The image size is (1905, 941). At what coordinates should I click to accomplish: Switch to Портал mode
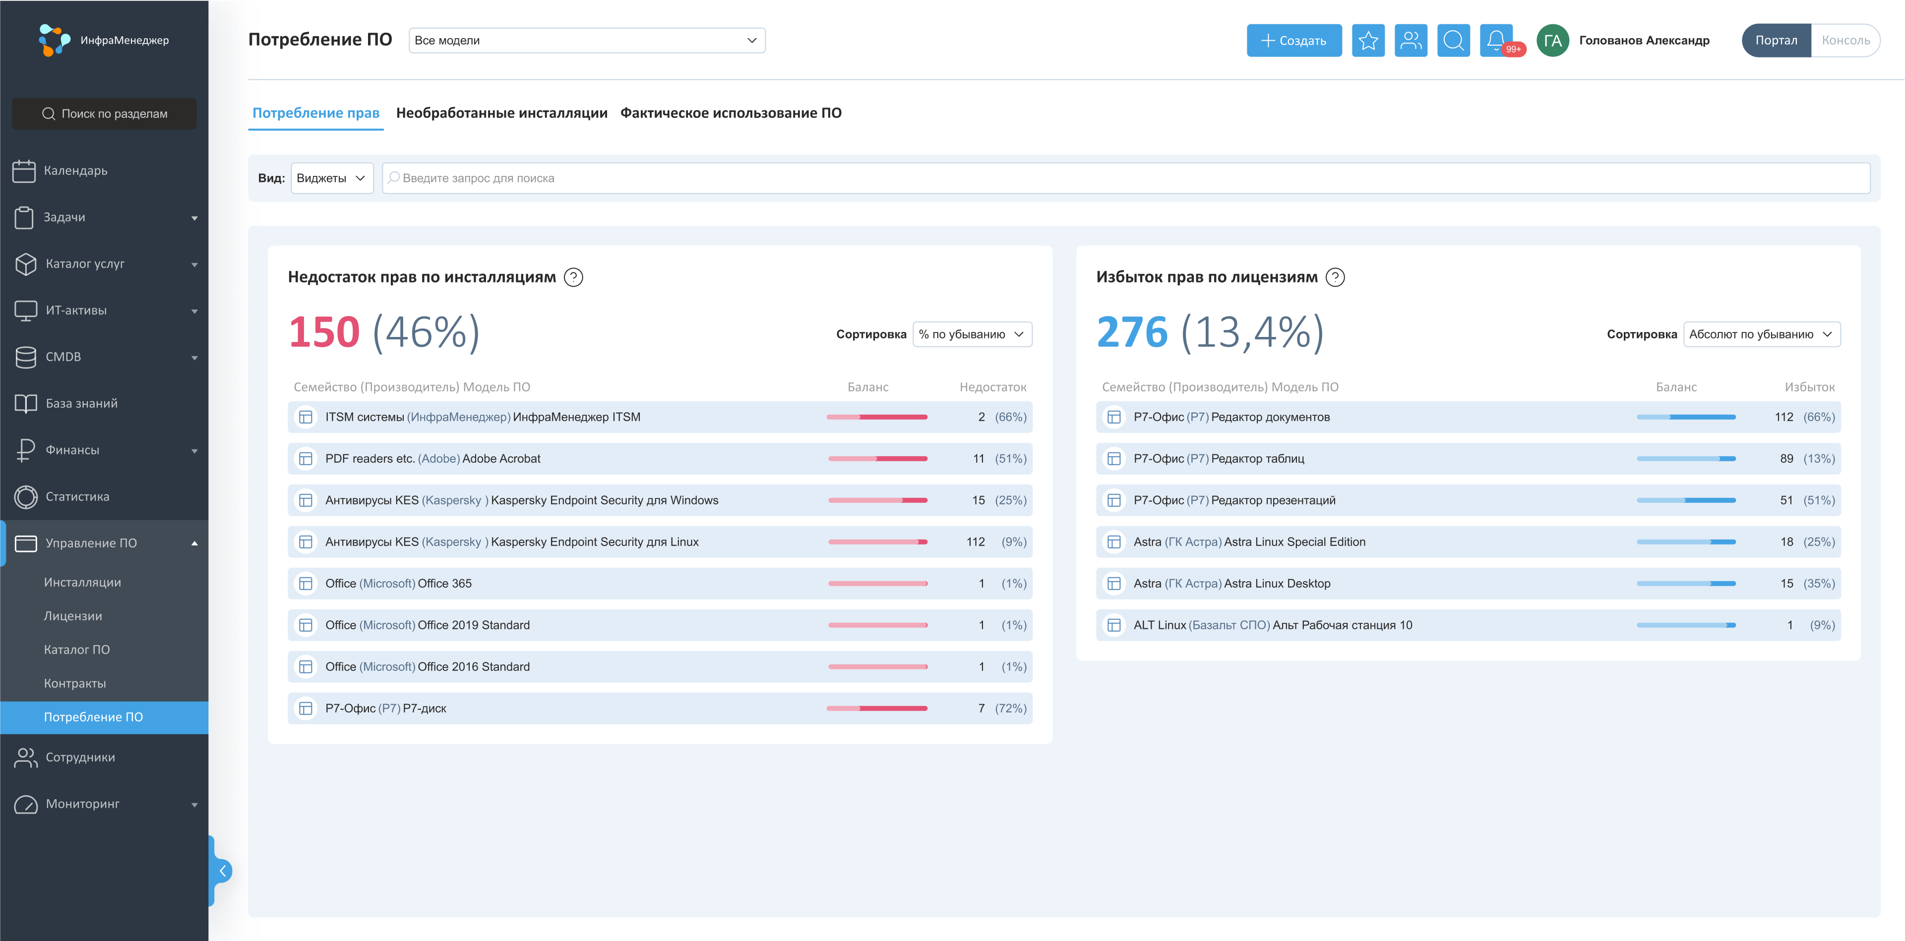[1776, 41]
